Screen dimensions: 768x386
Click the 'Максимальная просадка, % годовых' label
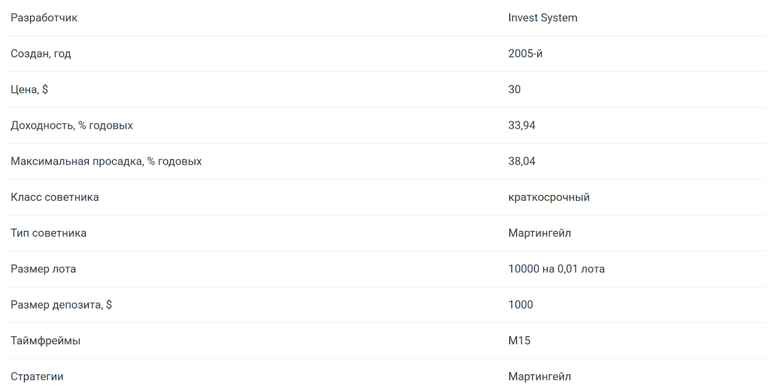106,162
